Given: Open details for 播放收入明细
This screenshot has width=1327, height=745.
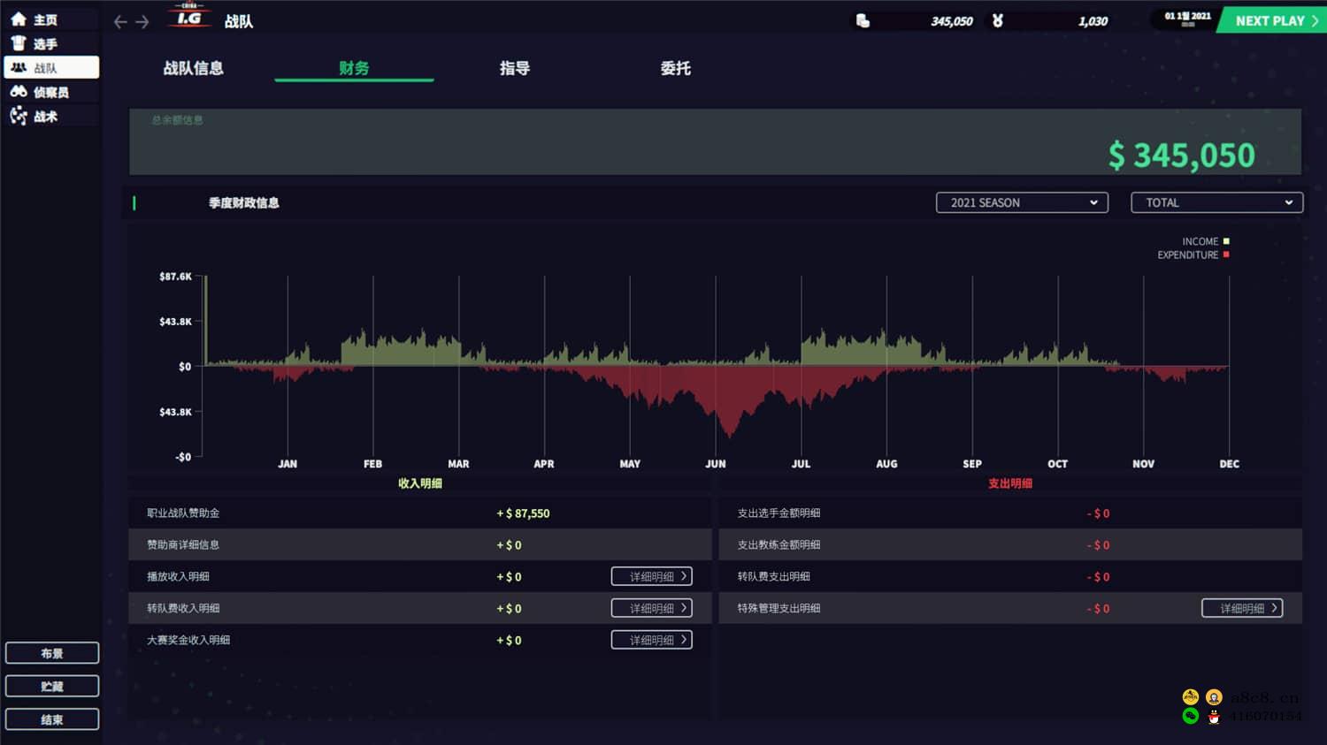Looking at the screenshot, I should click(x=651, y=576).
